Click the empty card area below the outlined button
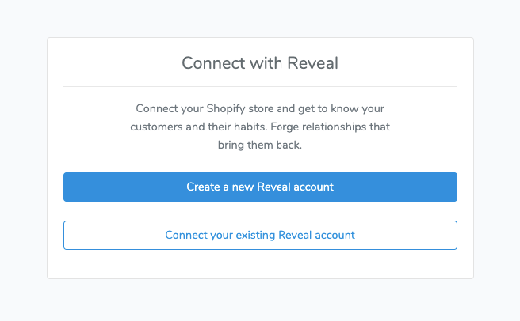 click(260, 264)
